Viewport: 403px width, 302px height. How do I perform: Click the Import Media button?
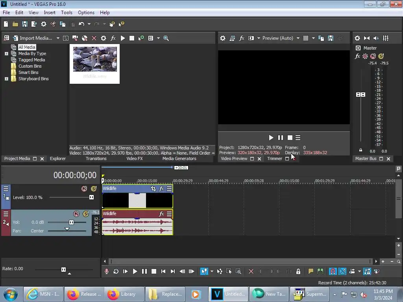pyautogui.click(x=33, y=38)
